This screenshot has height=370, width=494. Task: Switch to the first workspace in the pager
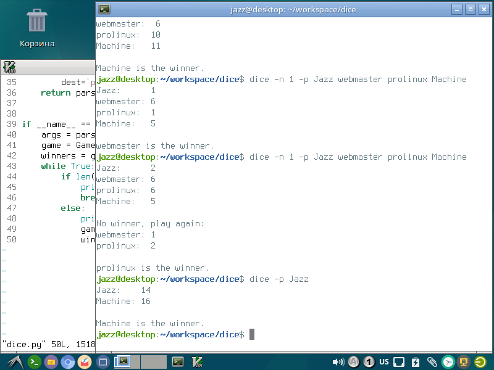coord(127,361)
